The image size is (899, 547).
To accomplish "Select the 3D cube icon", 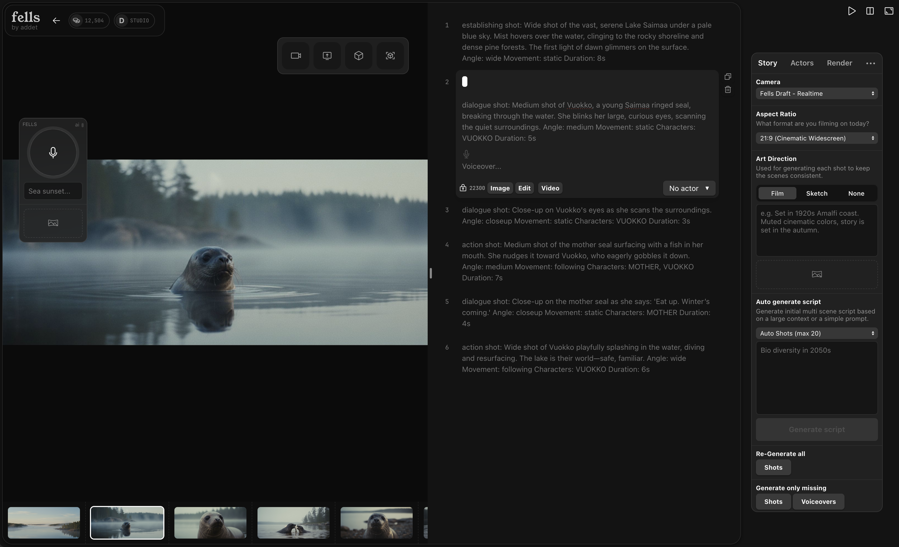I will (x=358, y=56).
